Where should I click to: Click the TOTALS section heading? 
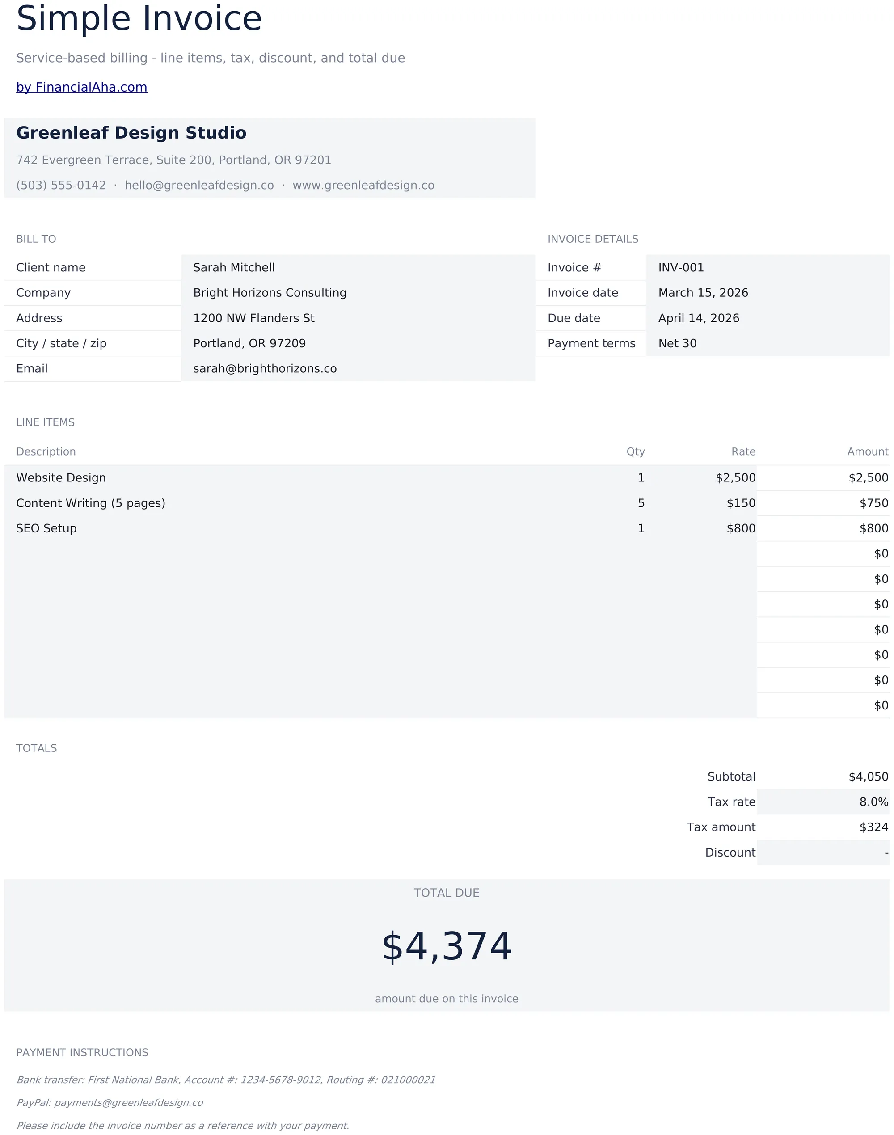(x=37, y=748)
